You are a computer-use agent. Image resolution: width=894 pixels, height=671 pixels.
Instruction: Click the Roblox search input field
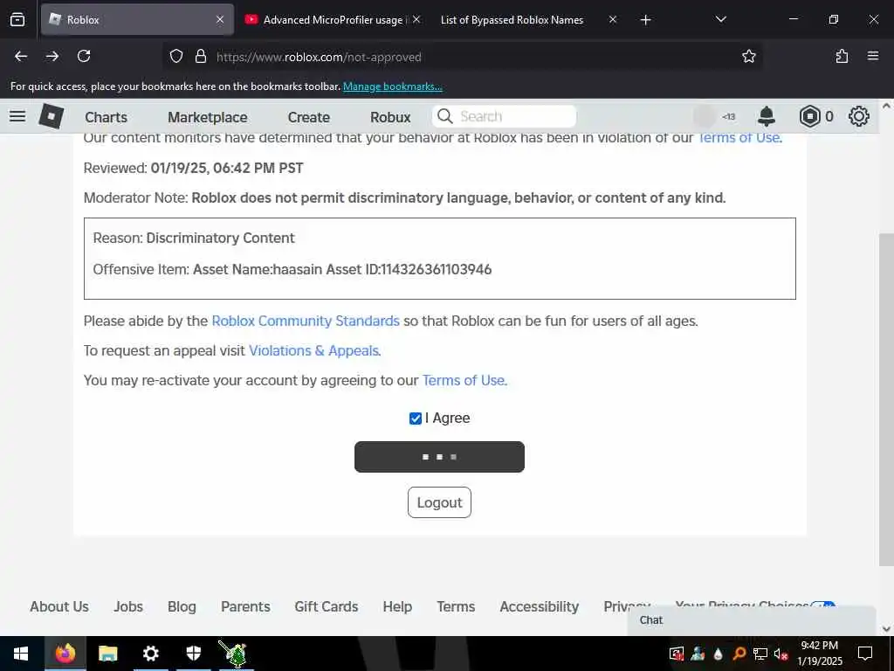click(505, 116)
